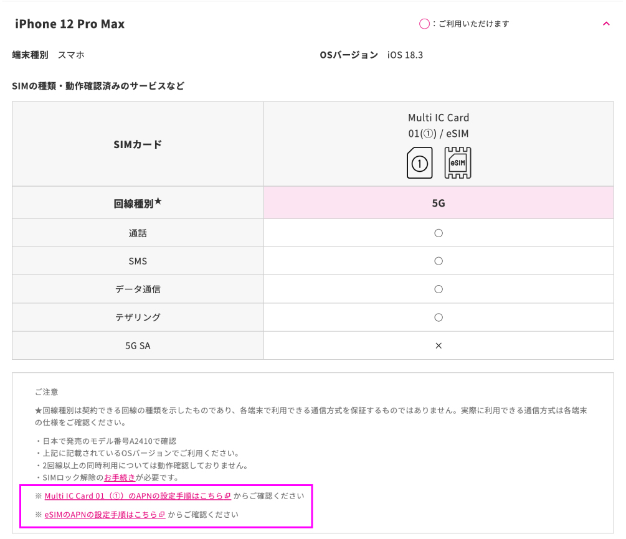Click the 5G SA row label
This screenshot has height=539, width=626.
coord(138,345)
